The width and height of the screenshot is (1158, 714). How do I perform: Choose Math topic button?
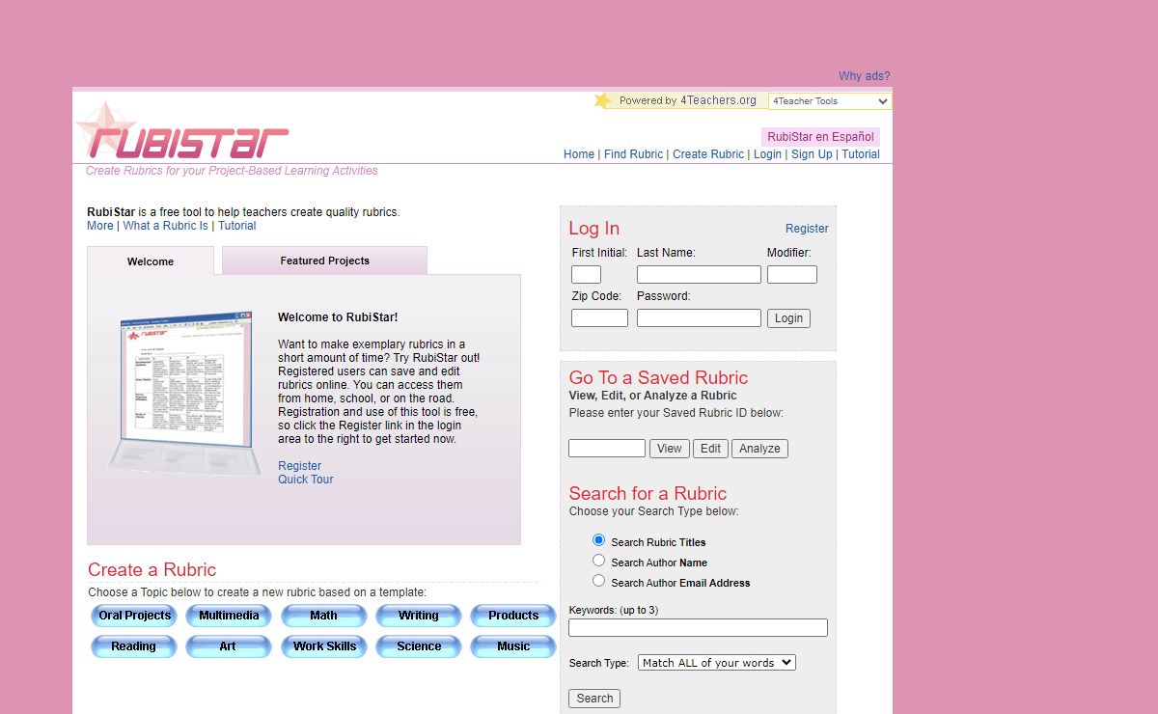[324, 616]
